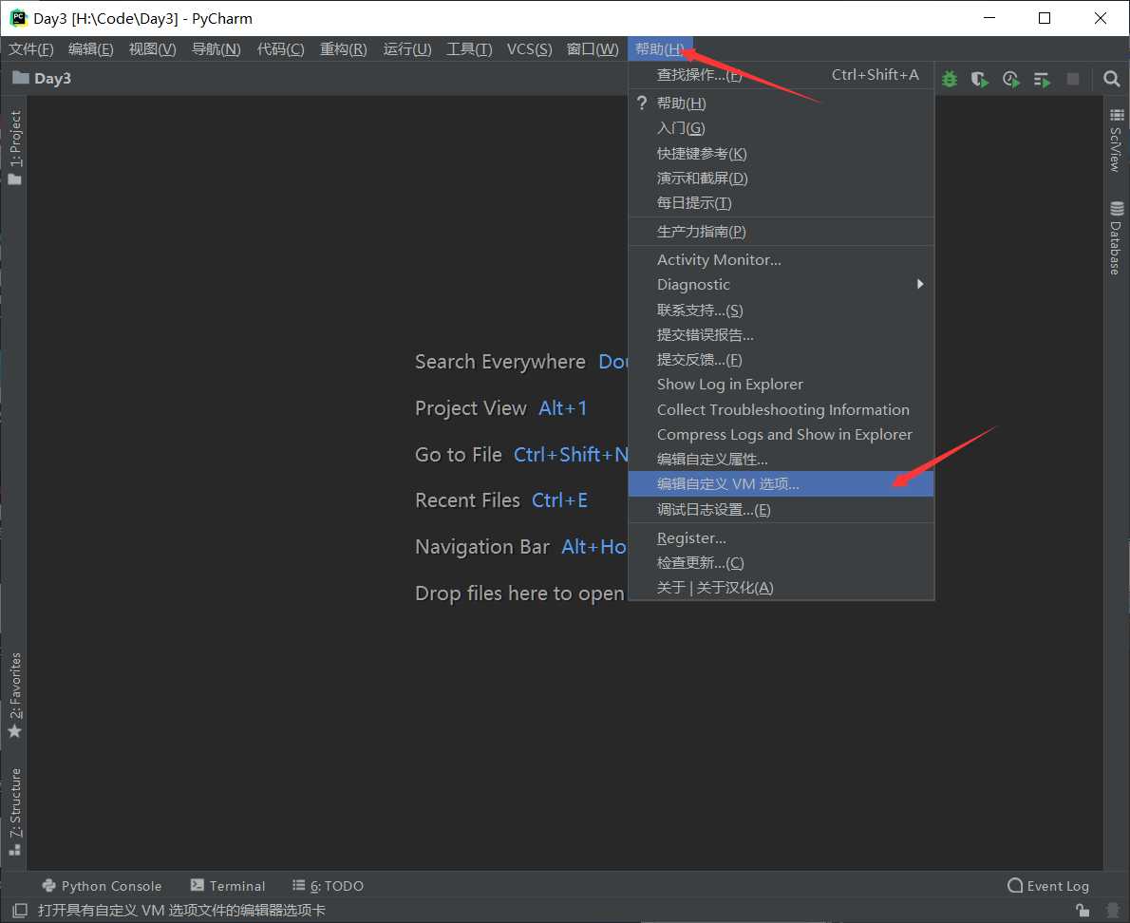Select 编辑自定义属性... menu entry
This screenshot has height=923, width=1130.
[x=782, y=459]
